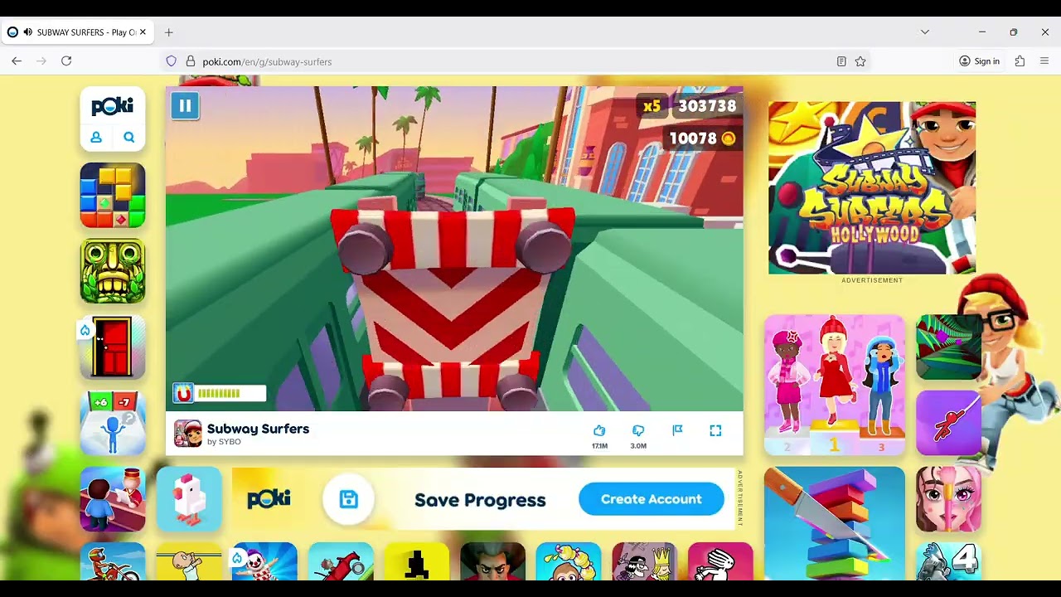Click the Create Account button
Viewport: 1061px width, 597px height.
tap(652, 499)
